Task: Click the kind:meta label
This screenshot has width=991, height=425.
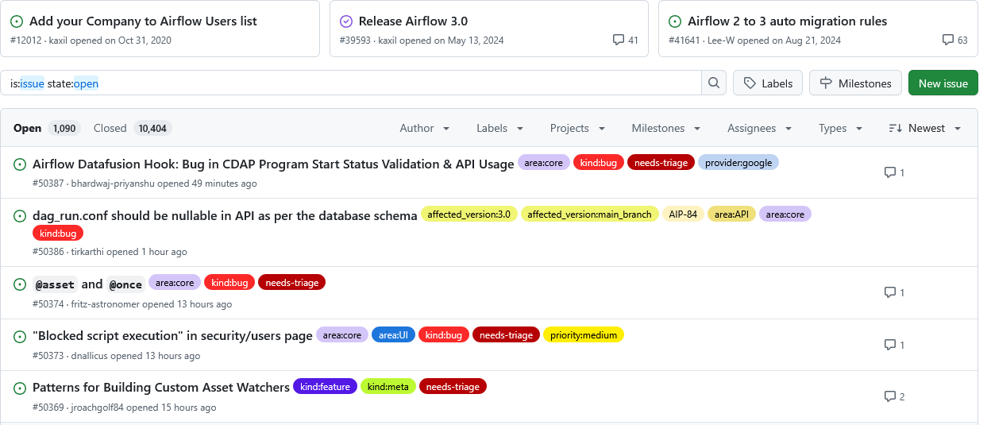Action: [x=388, y=387]
